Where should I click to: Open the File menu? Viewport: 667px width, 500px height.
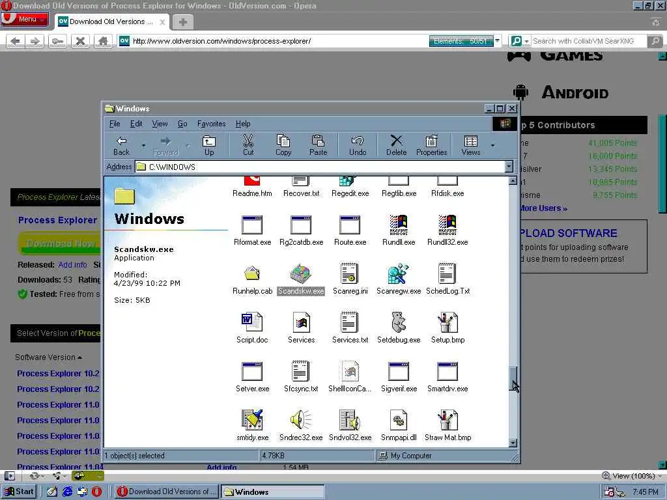(115, 124)
